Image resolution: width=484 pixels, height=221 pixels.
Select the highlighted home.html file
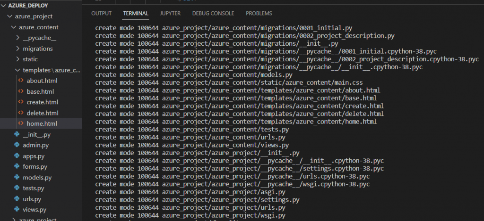pyautogui.click(x=42, y=123)
